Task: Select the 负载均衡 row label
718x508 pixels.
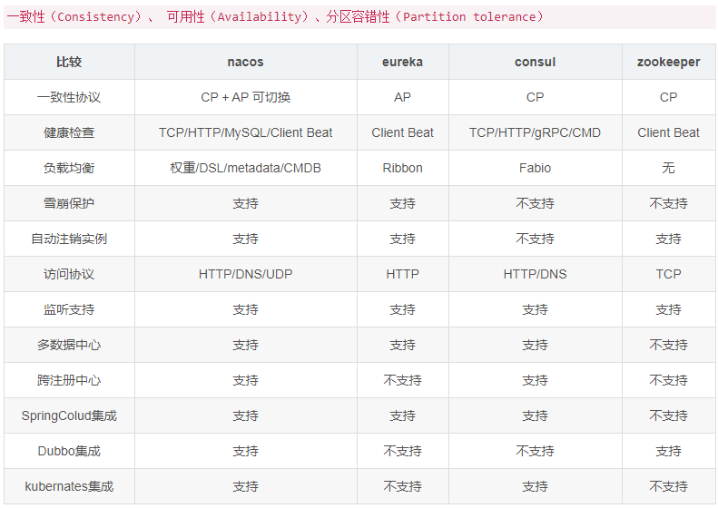Action: (69, 168)
